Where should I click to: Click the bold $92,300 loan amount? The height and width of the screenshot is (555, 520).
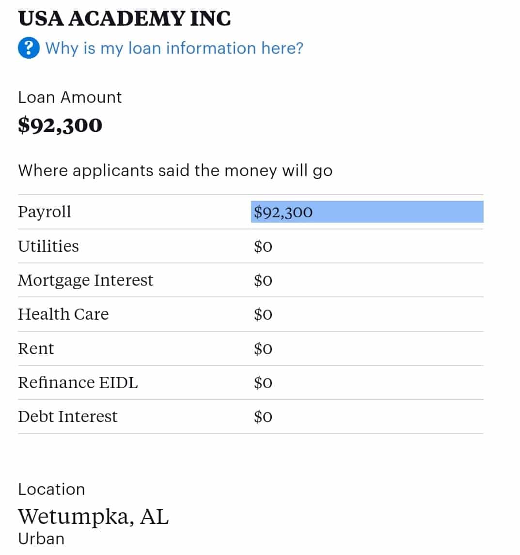coord(60,125)
